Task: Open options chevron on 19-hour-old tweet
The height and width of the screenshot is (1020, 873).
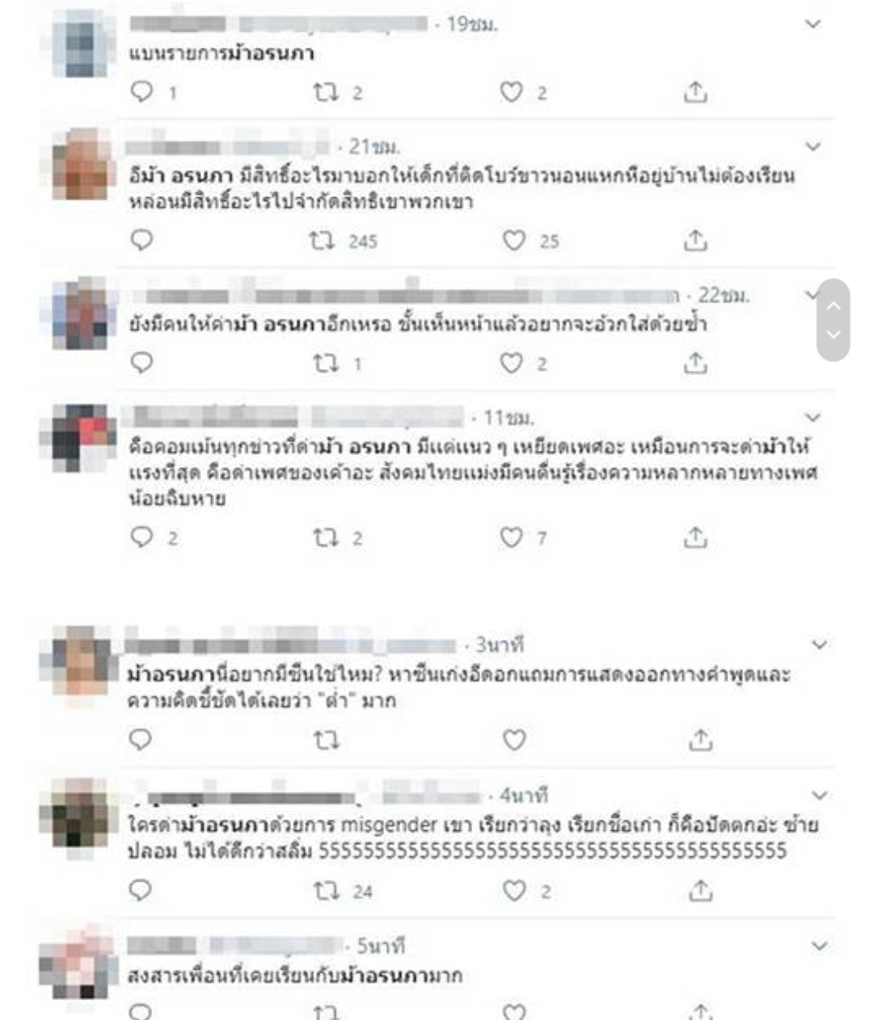Action: point(813,24)
